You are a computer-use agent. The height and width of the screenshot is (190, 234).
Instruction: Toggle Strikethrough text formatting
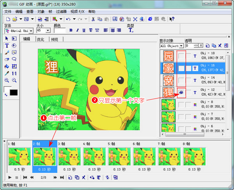(x=90, y=30)
